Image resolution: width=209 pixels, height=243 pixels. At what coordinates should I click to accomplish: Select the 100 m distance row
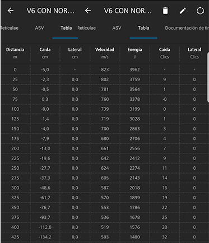pyautogui.click(x=105, y=109)
